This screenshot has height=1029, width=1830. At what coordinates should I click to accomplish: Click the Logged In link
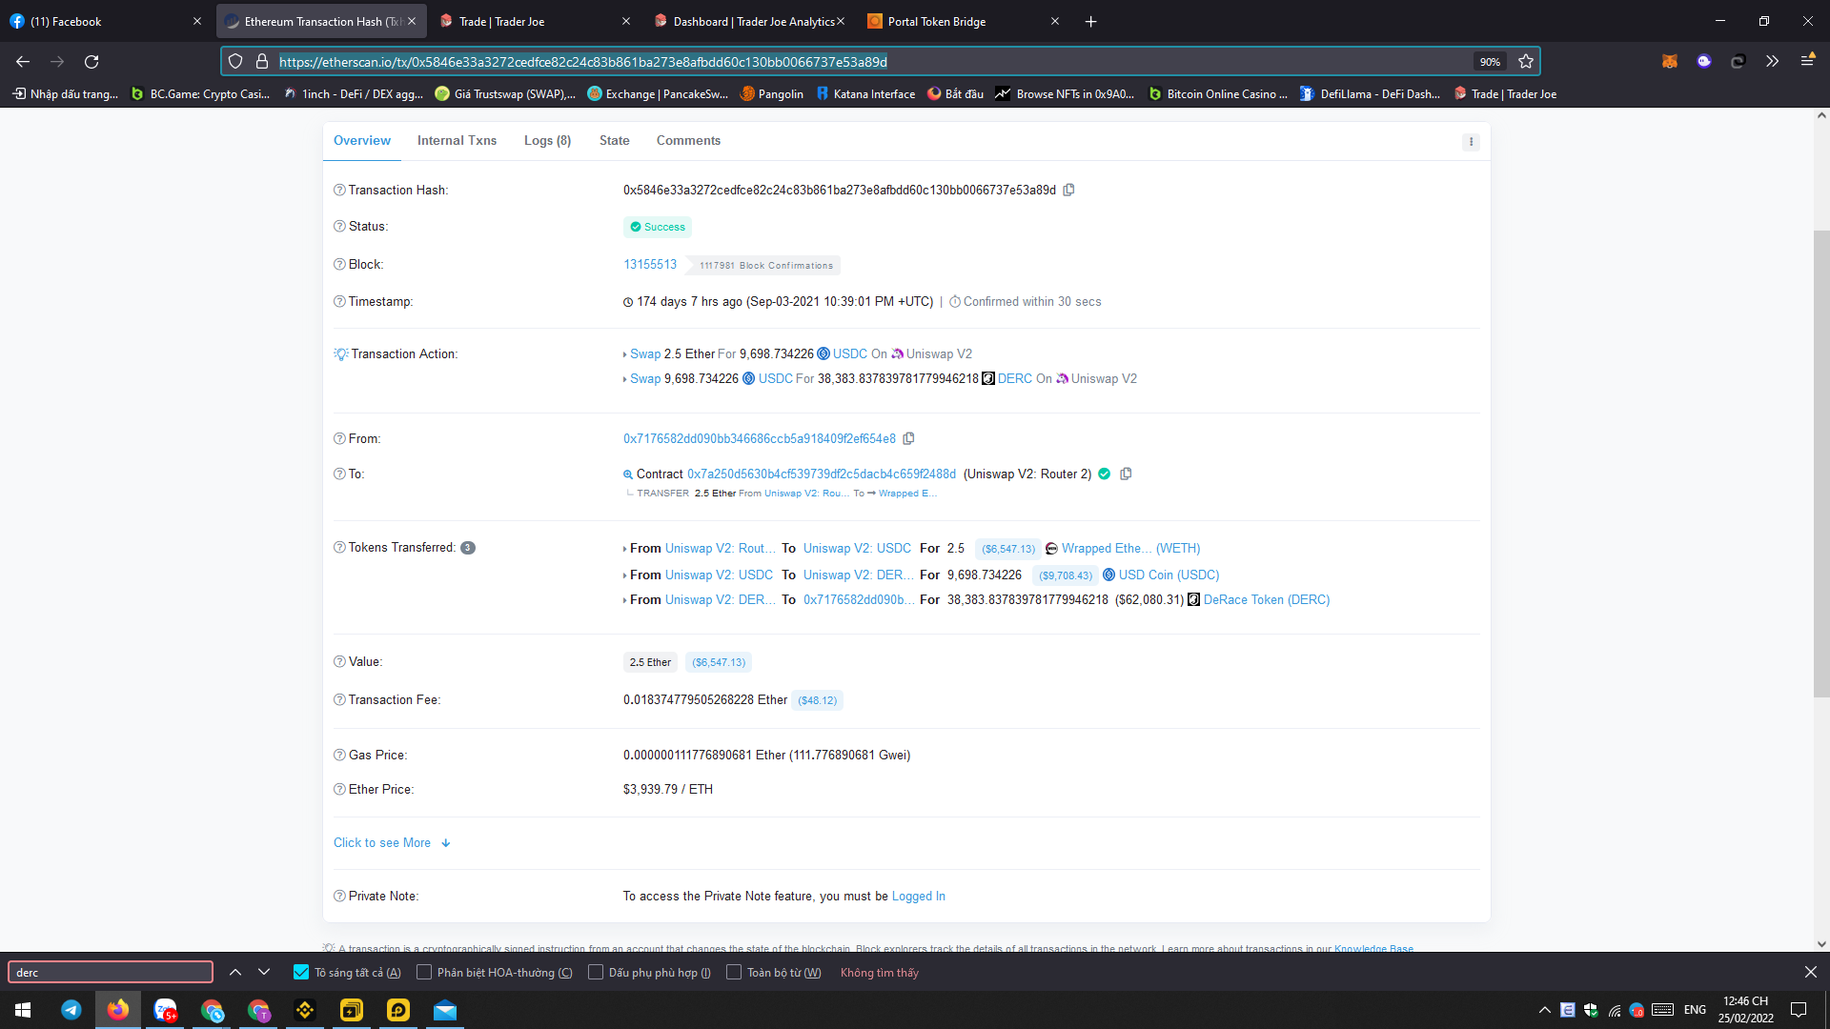[918, 896]
